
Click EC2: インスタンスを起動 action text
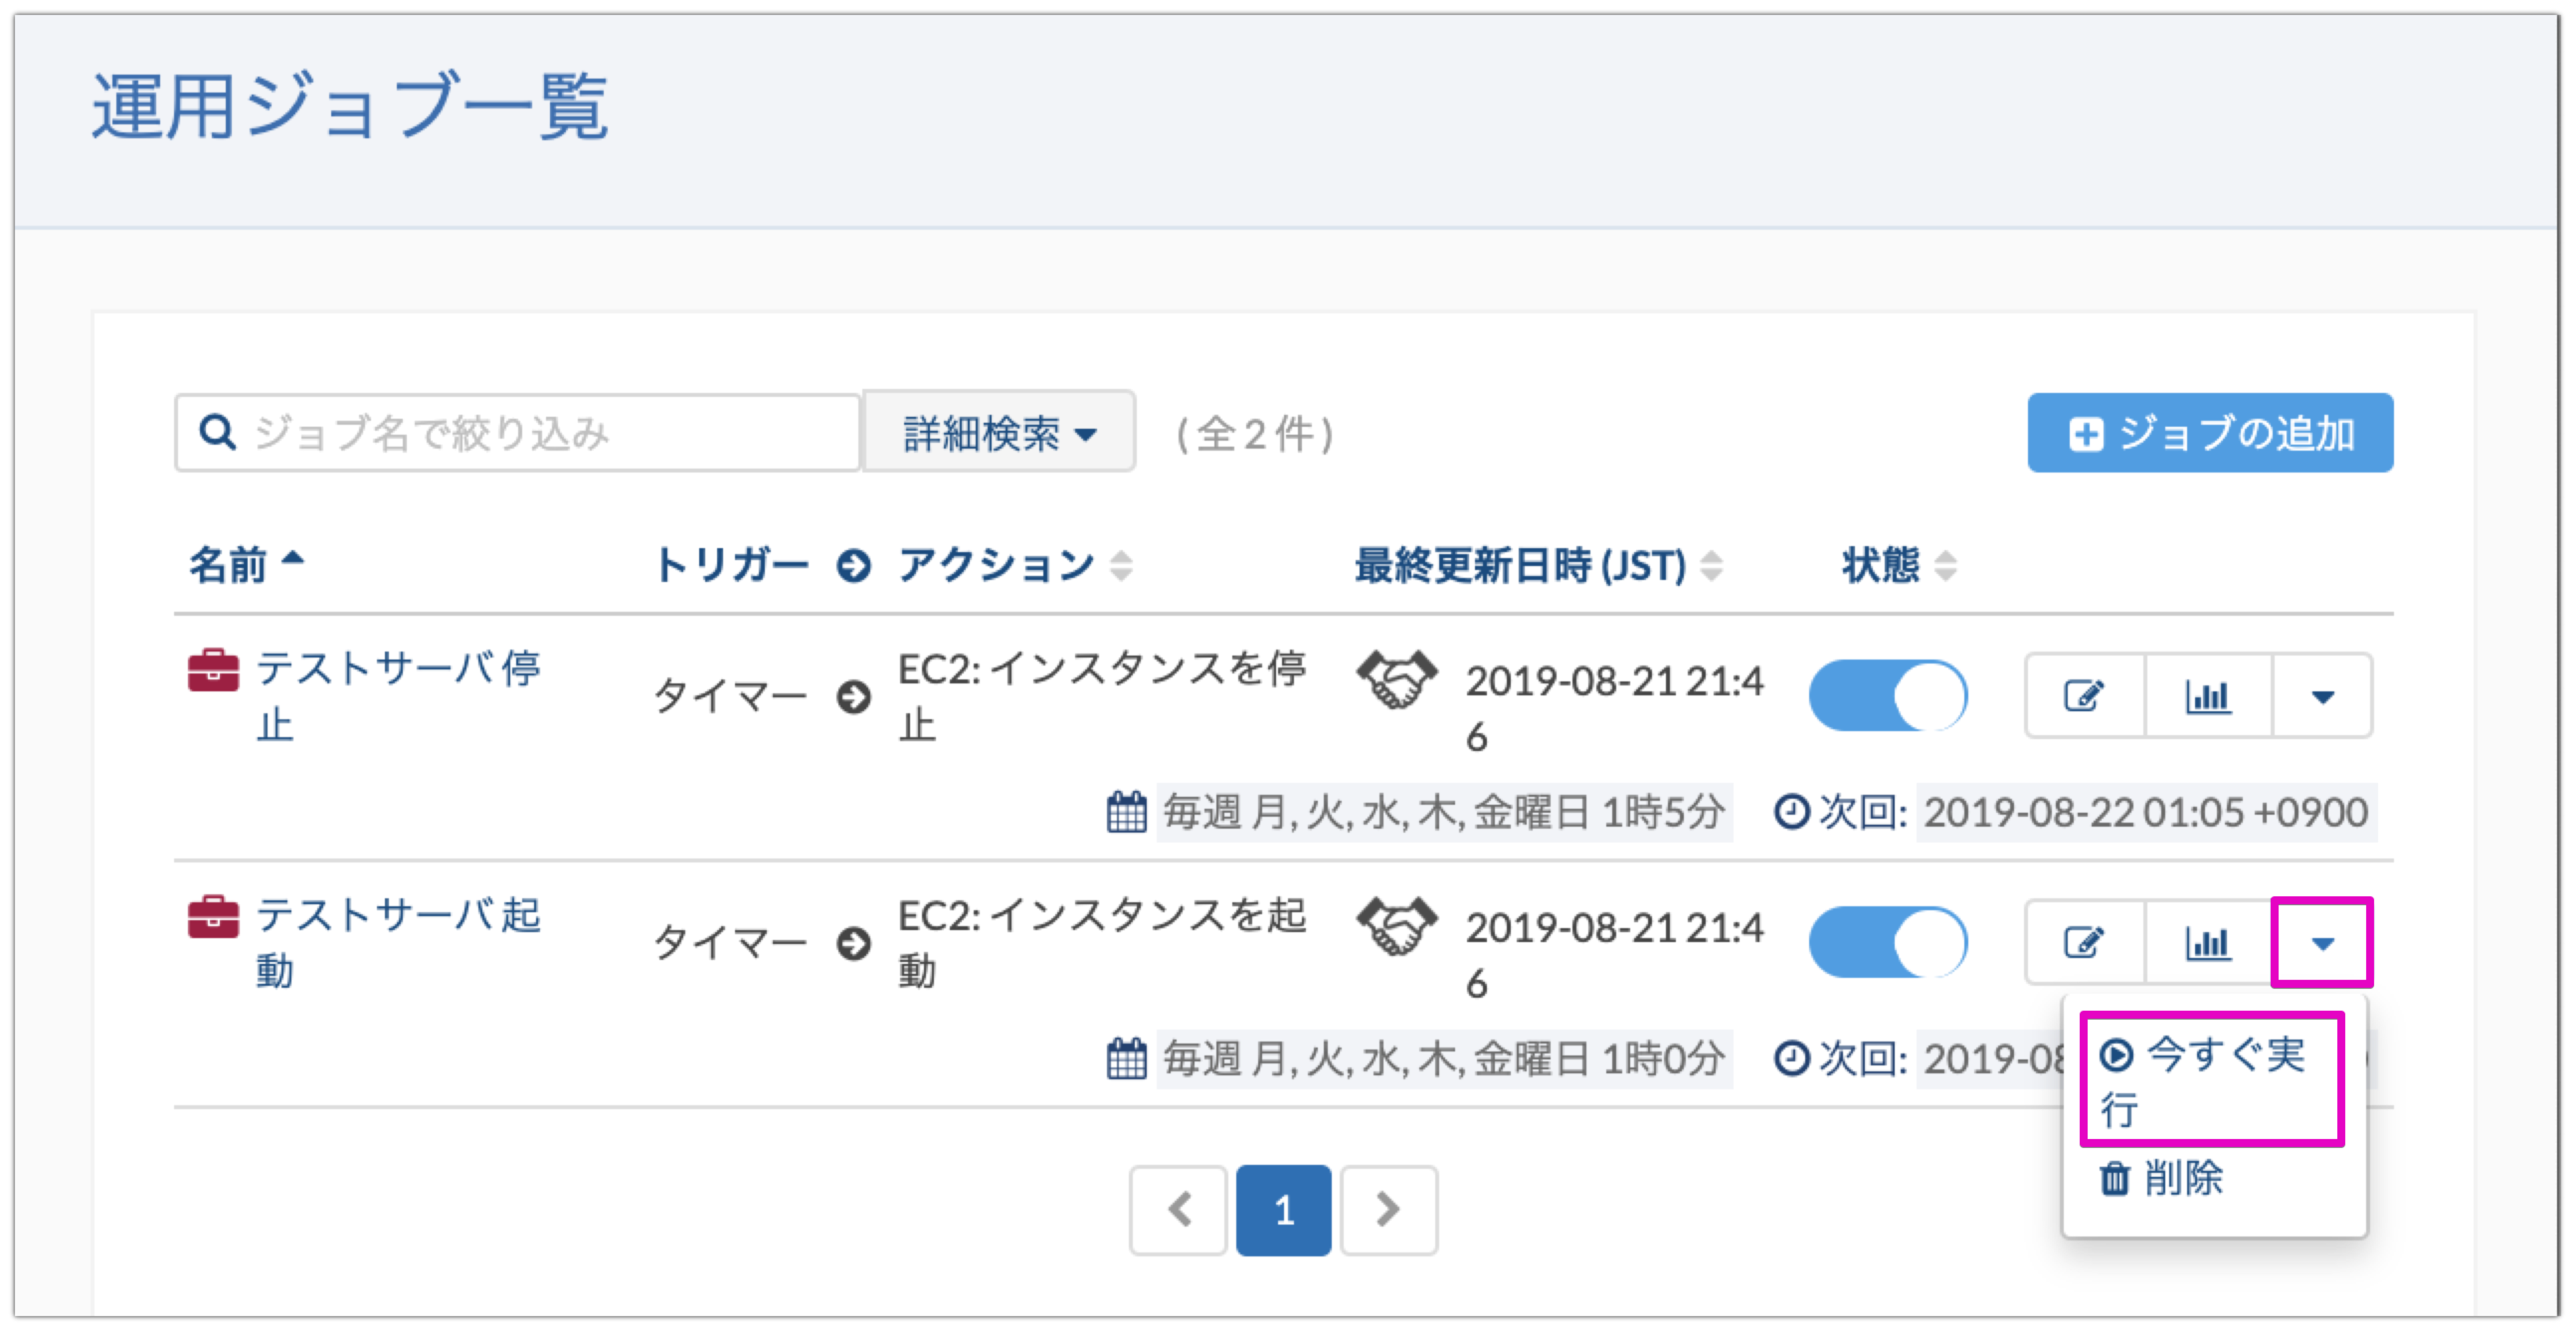coord(1102,943)
